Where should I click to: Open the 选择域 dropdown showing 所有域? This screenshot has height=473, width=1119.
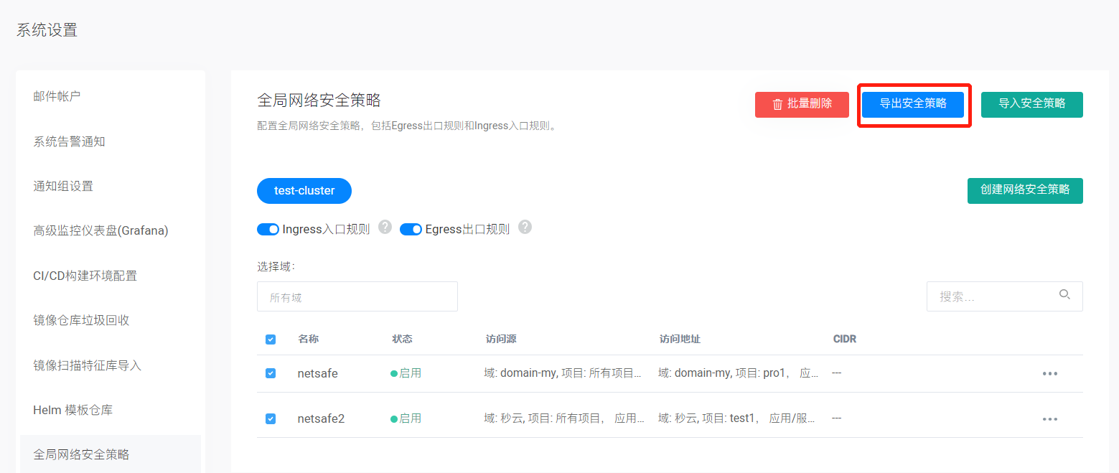click(357, 296)
